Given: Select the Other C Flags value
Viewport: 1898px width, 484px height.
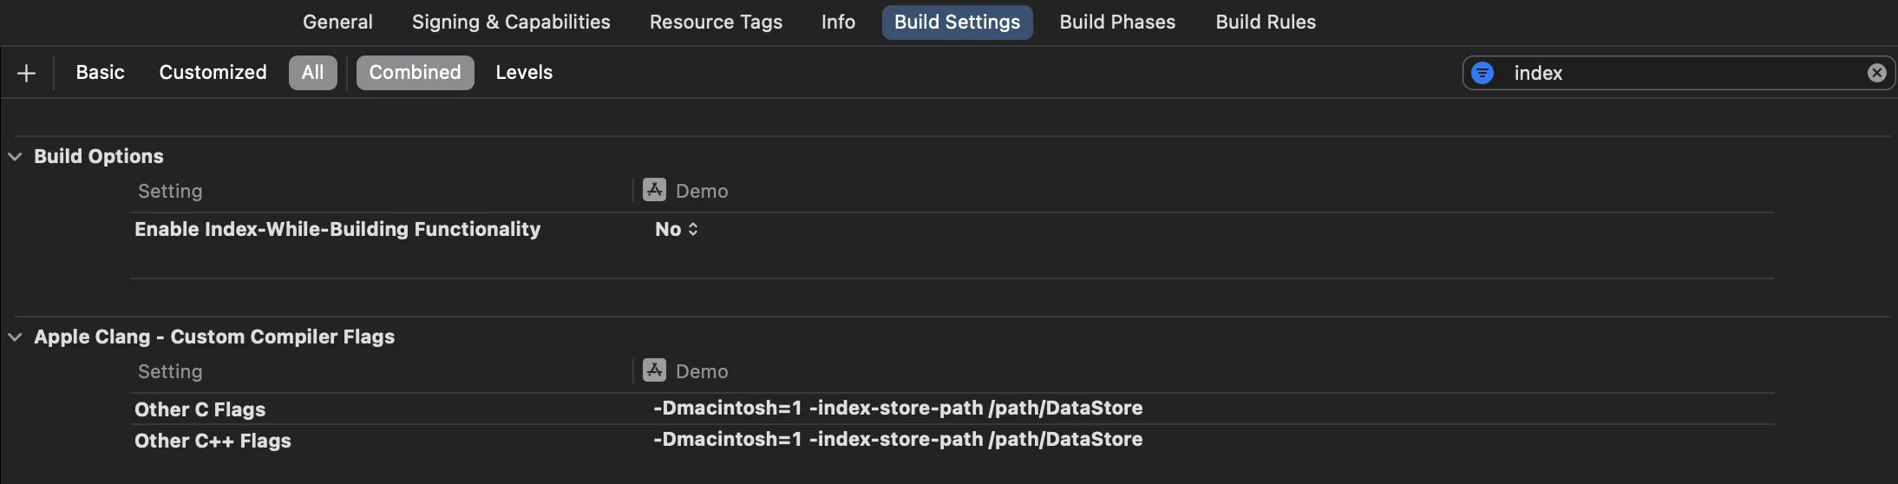Looking at the screenshot, I should pyautogui.click(x=897, y=409).
